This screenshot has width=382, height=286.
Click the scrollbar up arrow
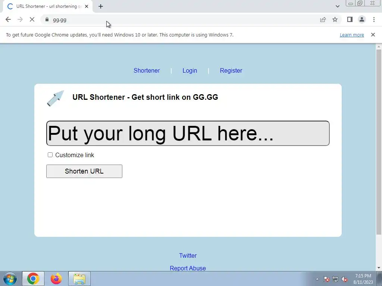[379, 47]
